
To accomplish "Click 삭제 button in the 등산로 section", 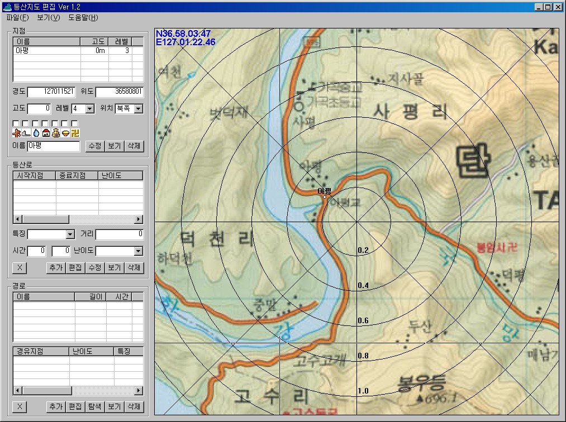I will coord(134,267).
